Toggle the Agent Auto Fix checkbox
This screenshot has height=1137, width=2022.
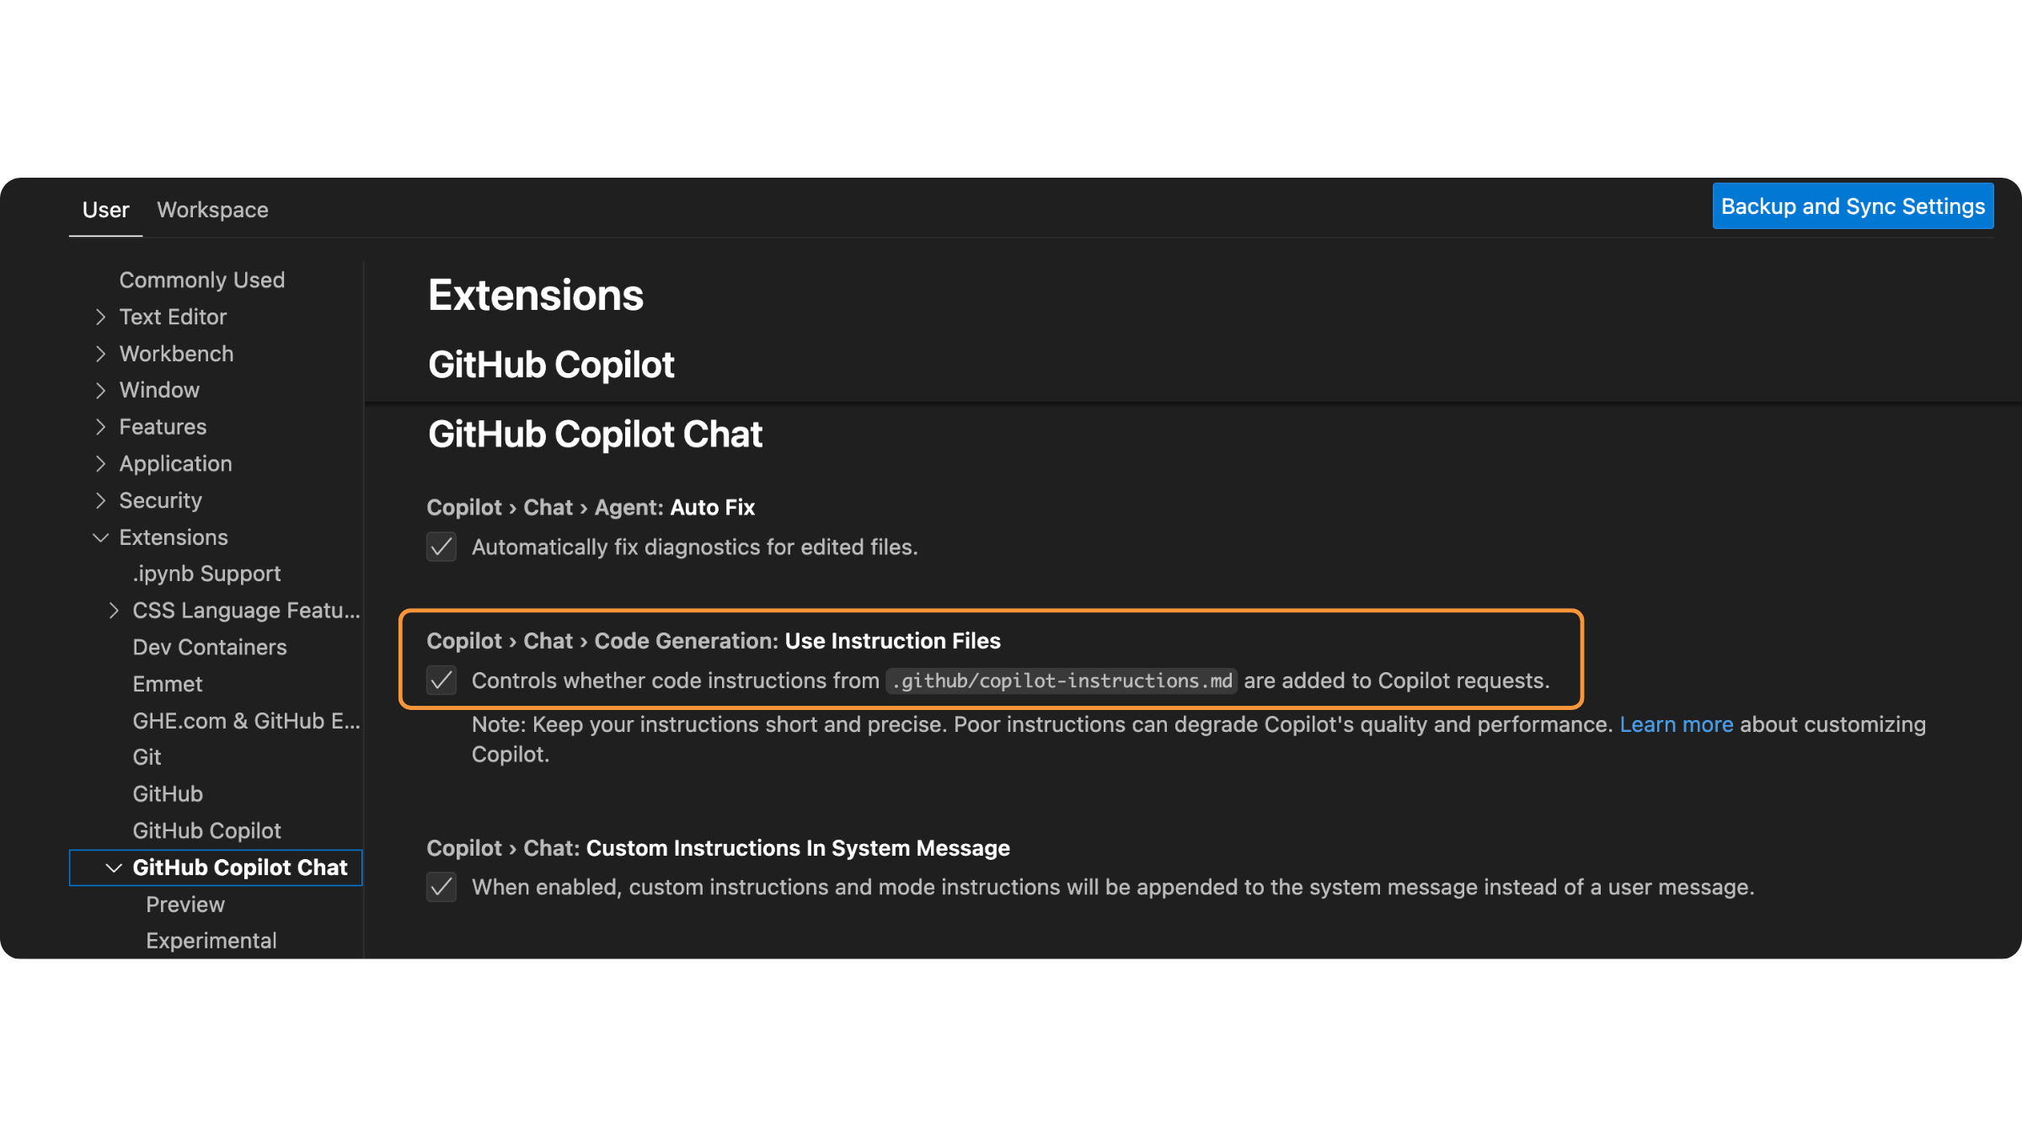coord(441,547)
